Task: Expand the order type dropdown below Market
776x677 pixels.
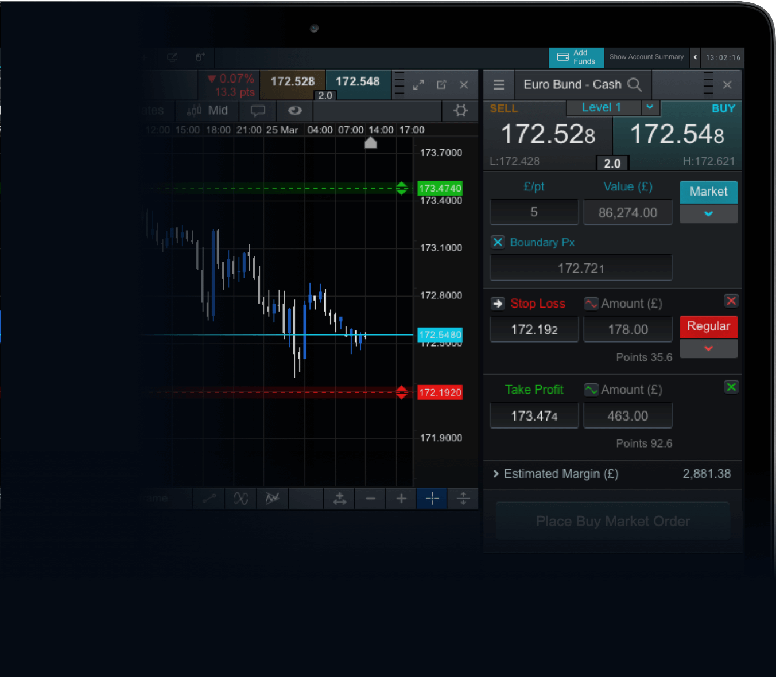Action: (x=708, y=213)
